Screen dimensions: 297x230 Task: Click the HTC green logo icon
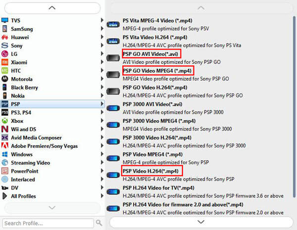[x=5, y=71]
